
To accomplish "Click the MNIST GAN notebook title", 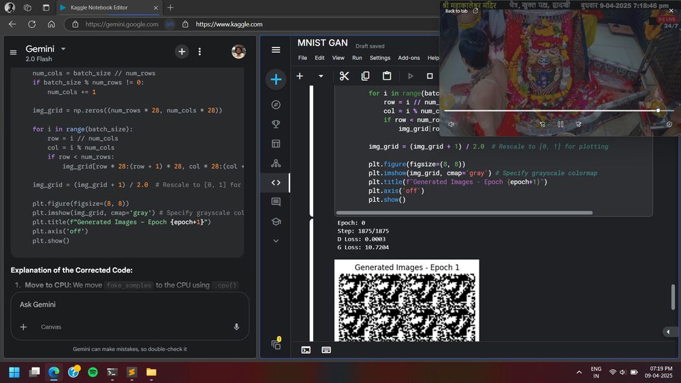I will point(322,43).
